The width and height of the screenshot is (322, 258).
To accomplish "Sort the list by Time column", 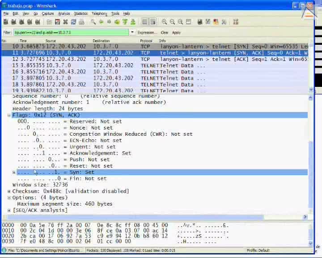I will tap(23, 41).
